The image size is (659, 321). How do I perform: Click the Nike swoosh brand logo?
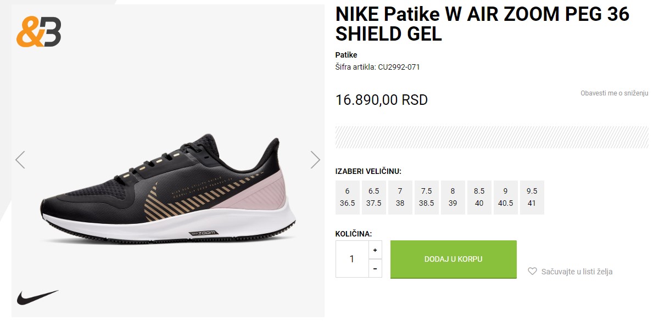coord(37,297)
